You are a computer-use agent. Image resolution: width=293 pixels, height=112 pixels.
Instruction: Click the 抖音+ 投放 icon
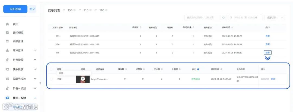[x=7, y=88]
